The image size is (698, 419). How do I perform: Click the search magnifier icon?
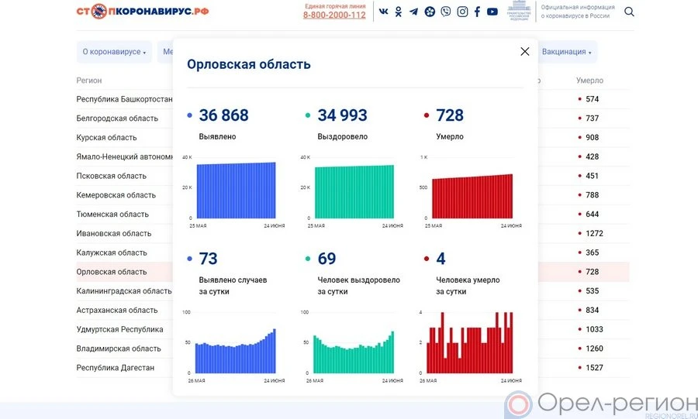click(629, 12)
